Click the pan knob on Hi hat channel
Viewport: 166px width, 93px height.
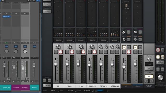[x=81, y=47]
